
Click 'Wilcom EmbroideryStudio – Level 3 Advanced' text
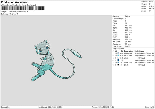pos(18,5)
